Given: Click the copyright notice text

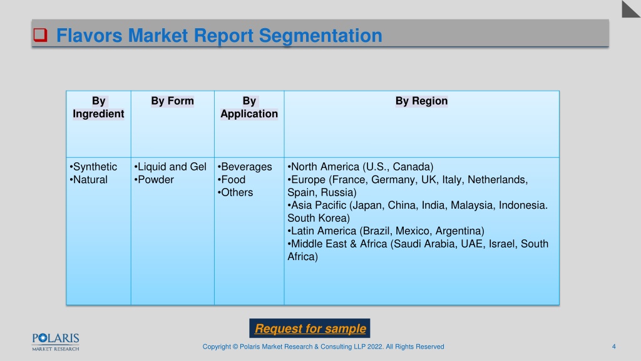Looking at the screenshot, I should (324, 347).
